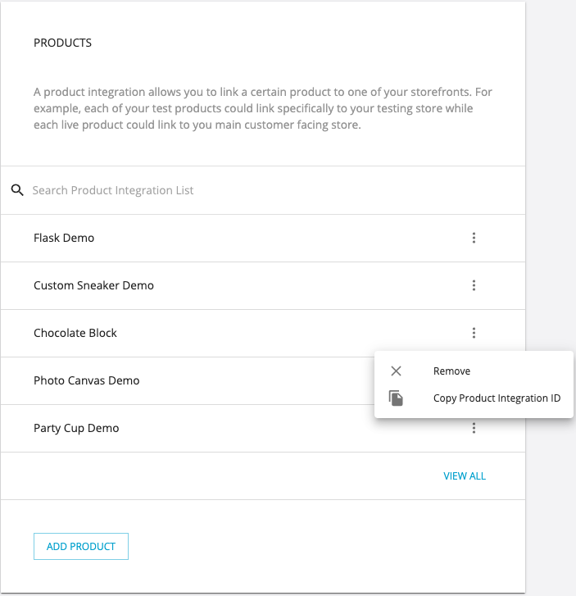Open the kebab menu for Chocolate Block
The height and width of the screenshot is (596, 576).
tap(474, 333)
